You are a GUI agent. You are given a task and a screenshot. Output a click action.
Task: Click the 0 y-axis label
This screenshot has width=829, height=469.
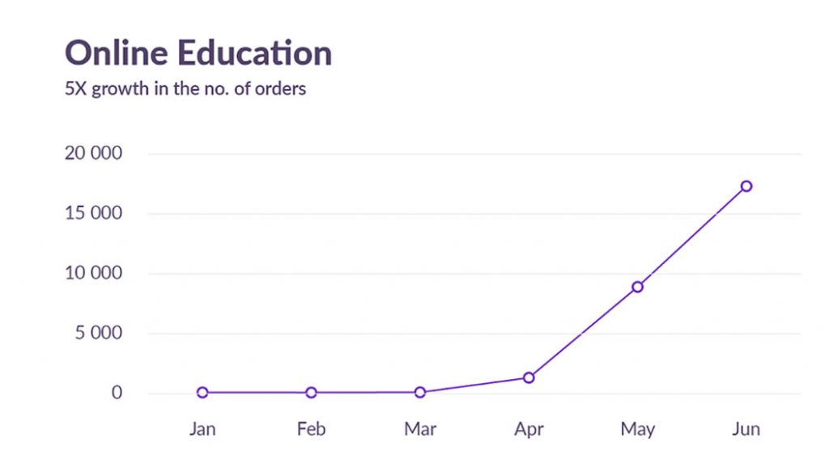pos(117,393)
